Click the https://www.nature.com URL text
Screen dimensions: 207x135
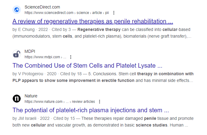[43, 102]
